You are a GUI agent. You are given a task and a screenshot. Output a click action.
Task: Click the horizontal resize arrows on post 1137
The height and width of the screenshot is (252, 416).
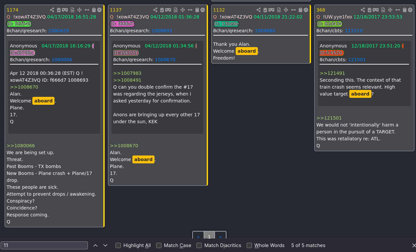(x=190, y=10)
